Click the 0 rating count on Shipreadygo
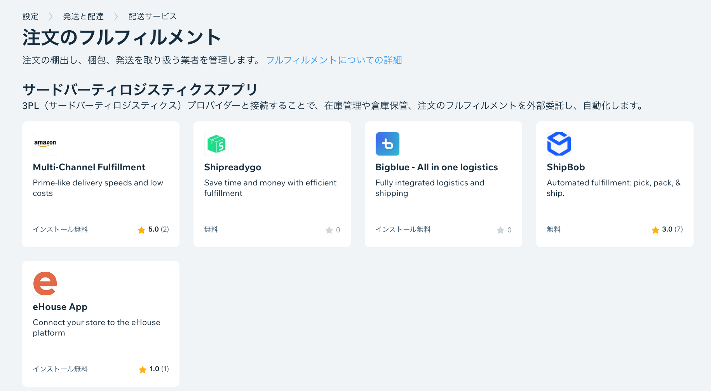Viewport: 711px width, 391px height. click(x=338, y=230)
